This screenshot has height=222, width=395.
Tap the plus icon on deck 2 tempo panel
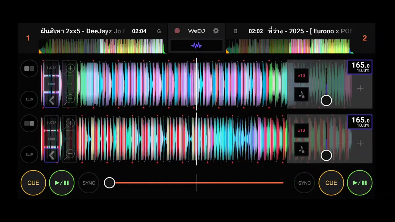tap(360, 143)
